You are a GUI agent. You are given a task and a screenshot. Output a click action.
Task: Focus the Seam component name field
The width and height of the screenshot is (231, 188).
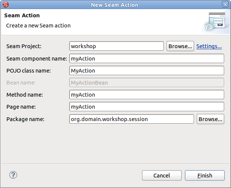(147, 59)
